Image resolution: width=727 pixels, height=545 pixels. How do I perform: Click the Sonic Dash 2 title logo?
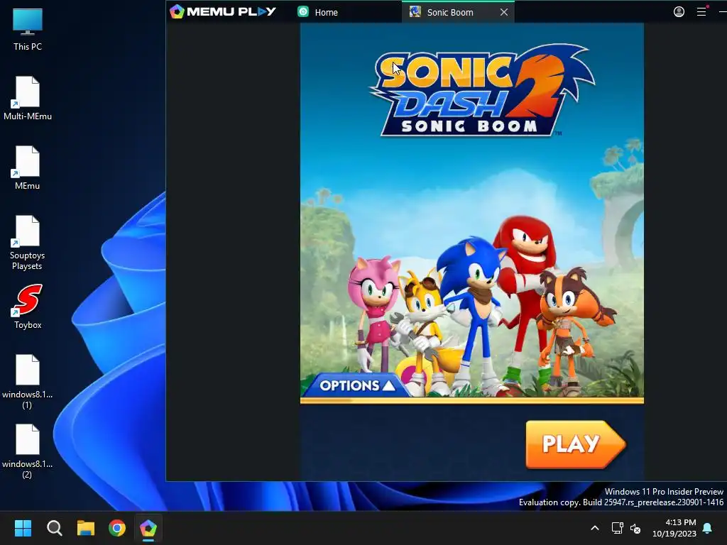[482, 90]
